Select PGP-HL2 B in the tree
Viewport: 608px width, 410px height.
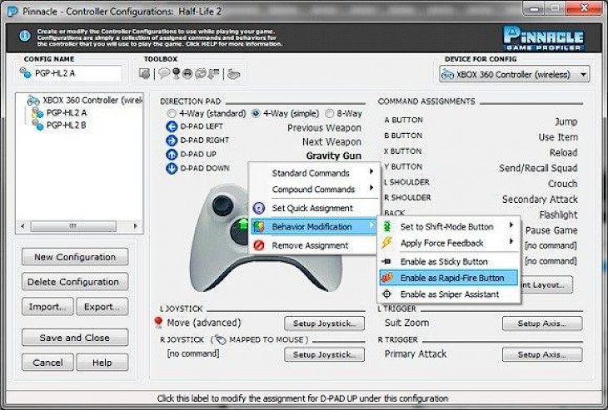pos(67,125)
